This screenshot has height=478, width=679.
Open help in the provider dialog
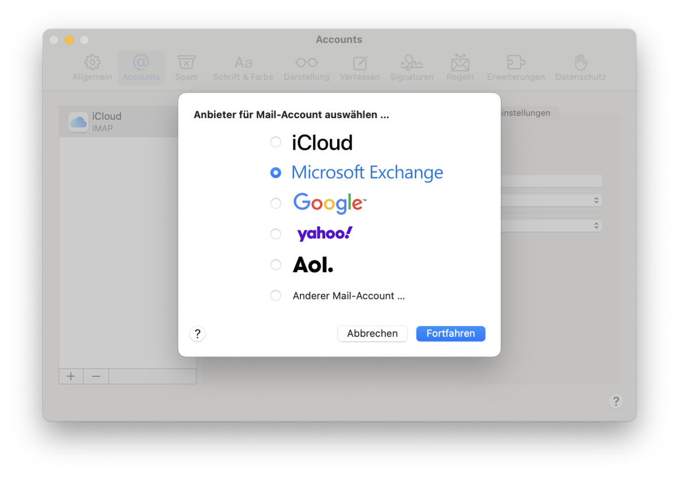tap(197, 333)
